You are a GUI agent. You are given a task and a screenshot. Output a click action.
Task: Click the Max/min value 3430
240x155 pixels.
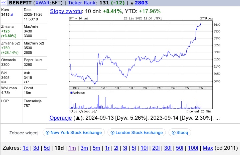pyautogui.click(x=28, y=31)
